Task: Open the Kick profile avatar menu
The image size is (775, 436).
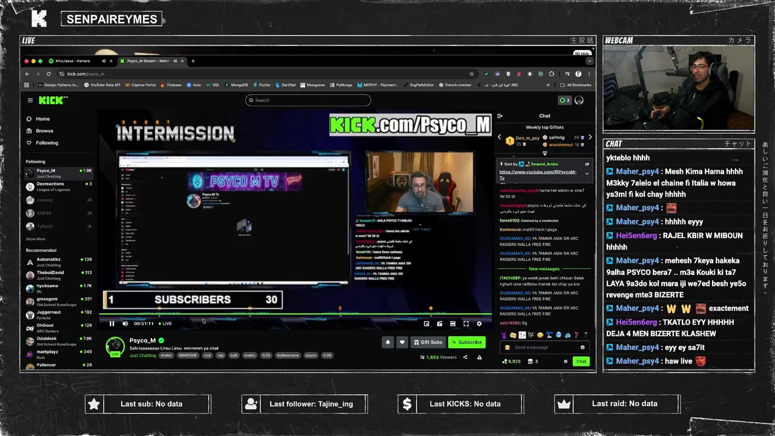Action: point(579,100)
